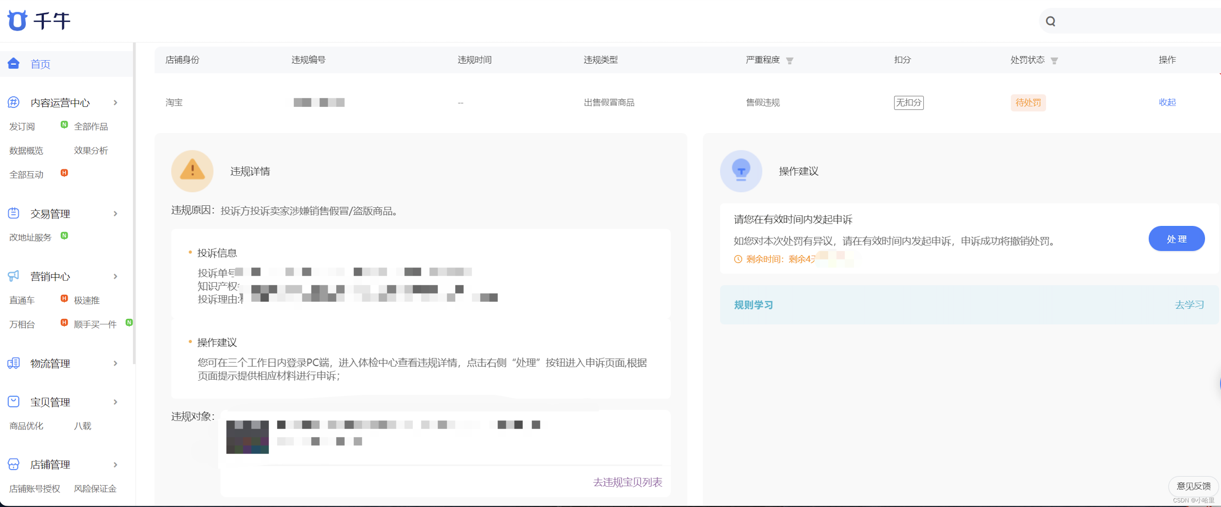
Task: Click the 店铺管理 store icon
Action: point(14,464)
